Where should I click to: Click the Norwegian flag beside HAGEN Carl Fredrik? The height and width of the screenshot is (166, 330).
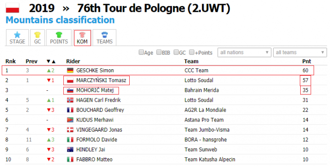[70, 100]
